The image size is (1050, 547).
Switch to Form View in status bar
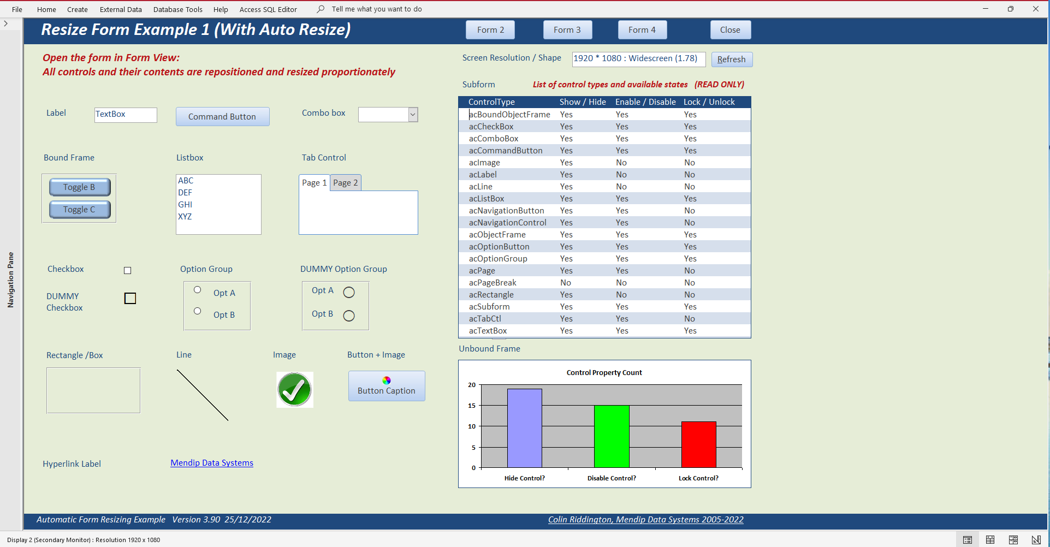coord(967,540)
